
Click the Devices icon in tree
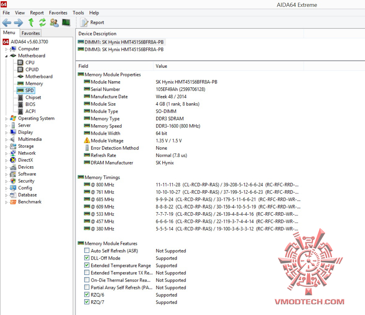click(13, 167)
